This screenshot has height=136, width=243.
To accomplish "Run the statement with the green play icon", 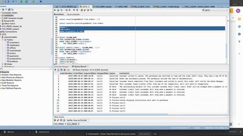I will tap(55, 10).
